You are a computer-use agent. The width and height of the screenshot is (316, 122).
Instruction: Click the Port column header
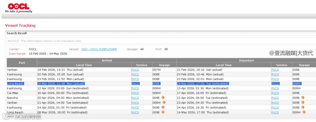pyautogui.click(x=22, y=63)
